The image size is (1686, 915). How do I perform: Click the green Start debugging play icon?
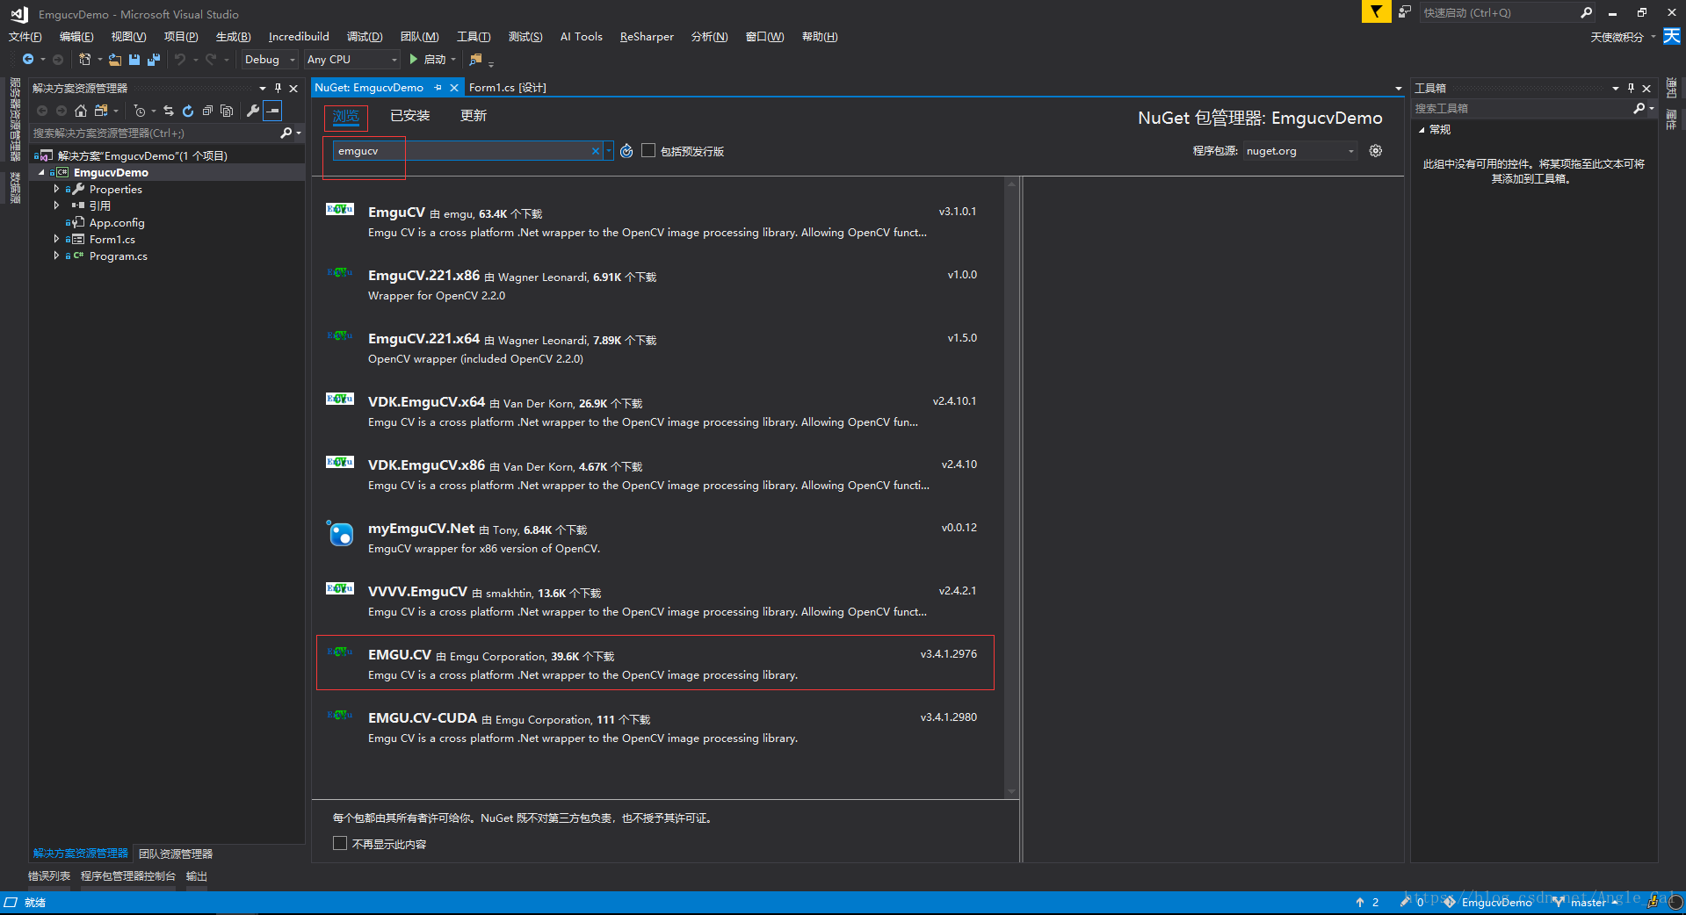pyautogui.click(x=414, y=59)
